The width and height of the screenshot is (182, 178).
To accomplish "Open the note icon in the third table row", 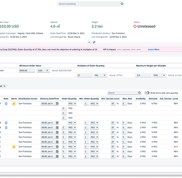I will click(x=6, y=127).
